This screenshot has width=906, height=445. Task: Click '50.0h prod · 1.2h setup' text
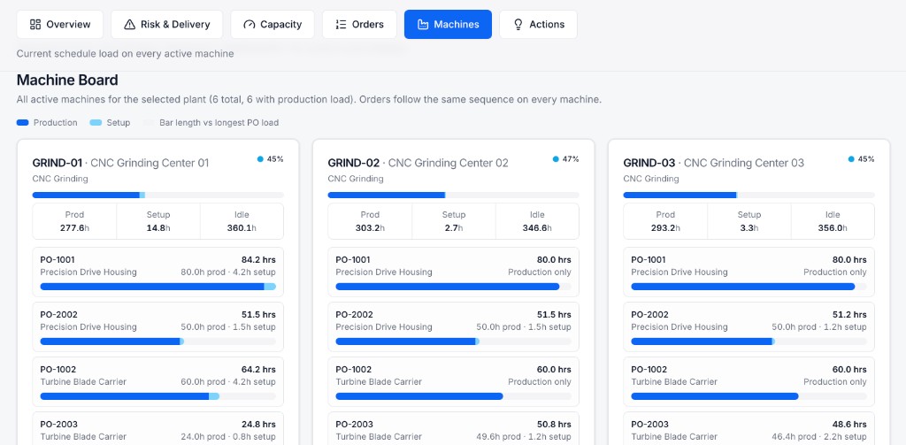[819, 327]
